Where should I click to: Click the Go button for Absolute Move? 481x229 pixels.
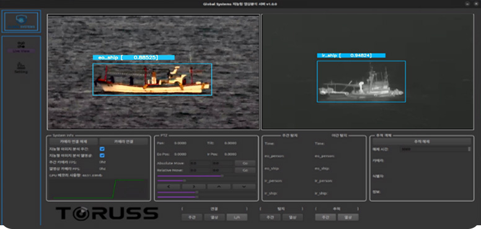point(245,163)
